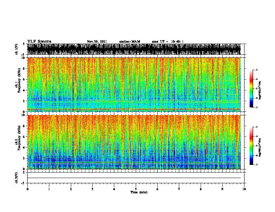Click the time axis tick label "3"
This screenshot has height=212, width=275.
(92, 189)
